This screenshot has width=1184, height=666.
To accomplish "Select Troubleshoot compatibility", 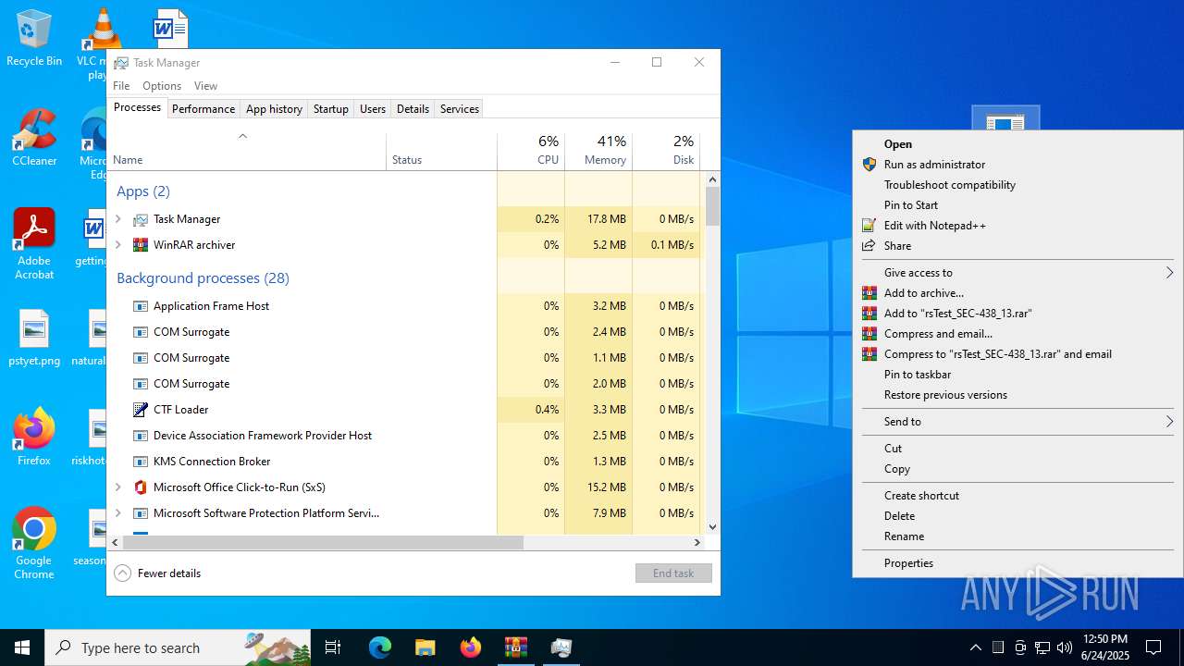I will [x=1017, y=185].
